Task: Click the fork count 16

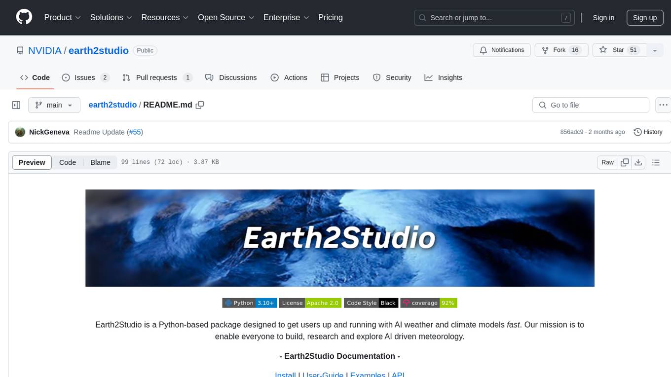Action: [x=574, y=50]
